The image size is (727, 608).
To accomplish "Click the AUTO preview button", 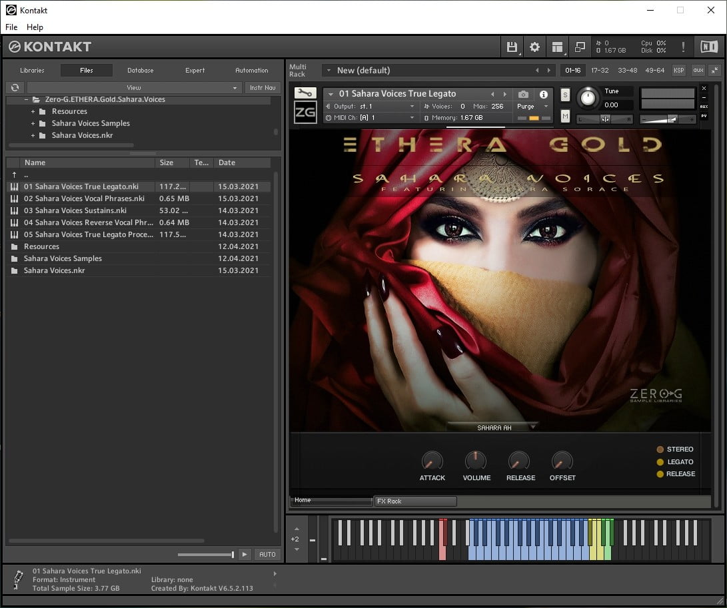I will [x=267, y=554].
